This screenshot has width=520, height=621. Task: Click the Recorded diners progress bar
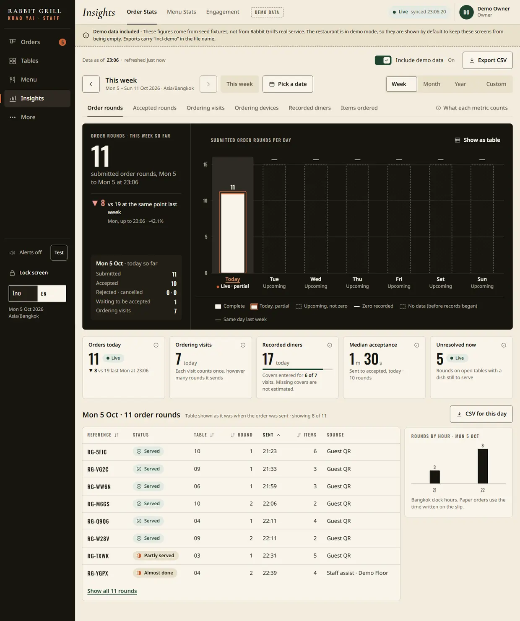pyautogui.click(x=297, y=369)
